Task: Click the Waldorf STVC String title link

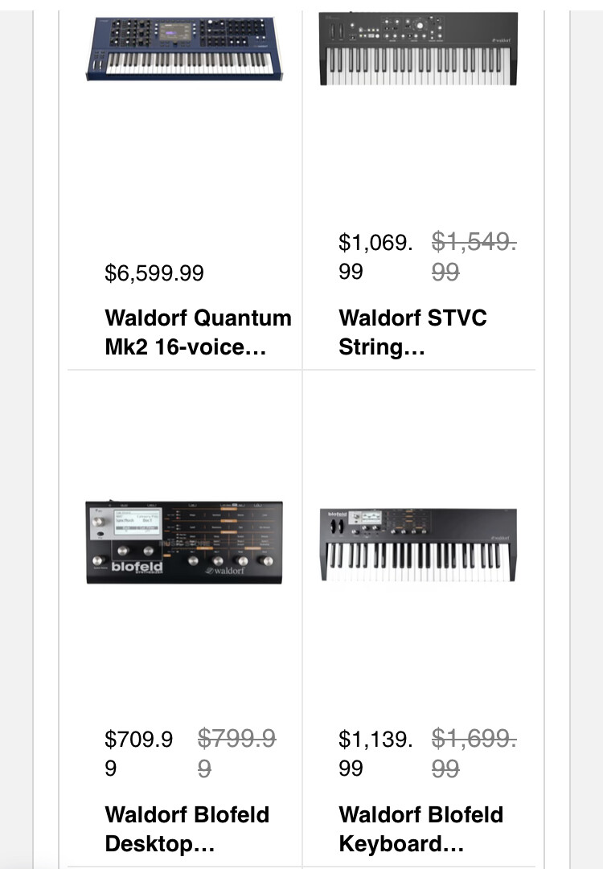Action: (x=413, y=333)
